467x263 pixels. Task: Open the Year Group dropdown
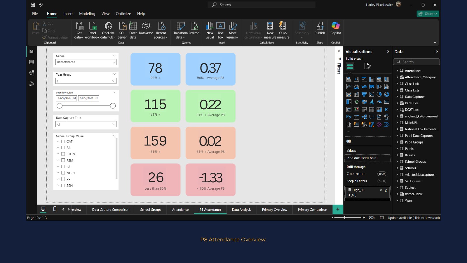(86, 81)
